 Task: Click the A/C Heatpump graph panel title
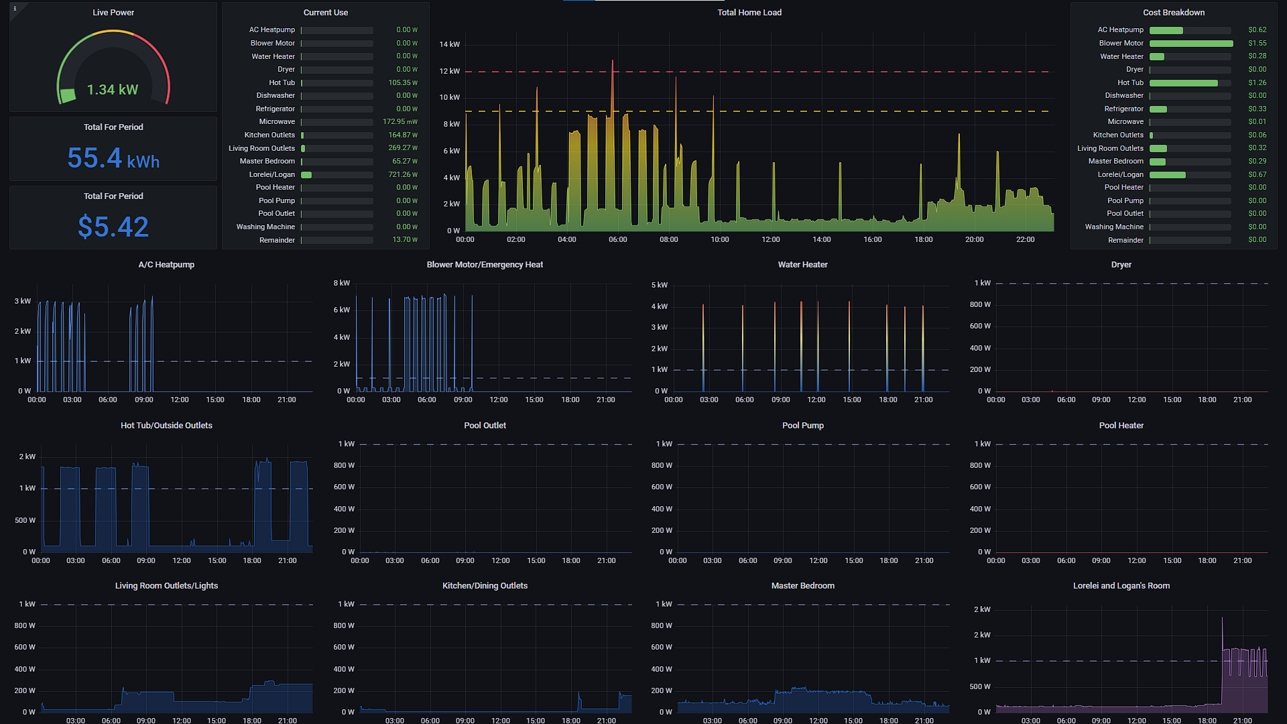(166, 265)
